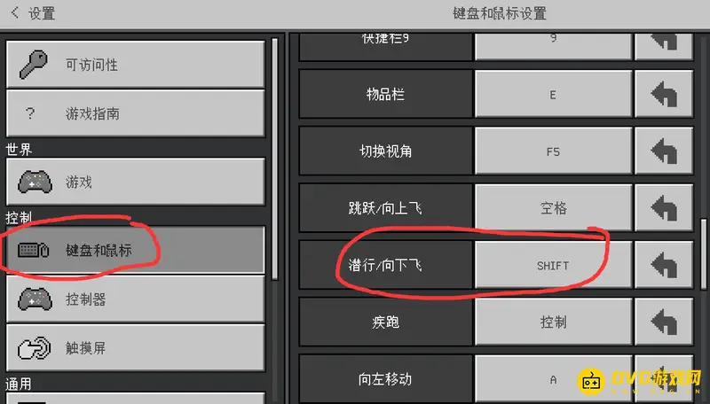Screen dimensions: 710x404
Task: Change the SHIFT key for 潜行/向下飞
Action: coord(553,265)
